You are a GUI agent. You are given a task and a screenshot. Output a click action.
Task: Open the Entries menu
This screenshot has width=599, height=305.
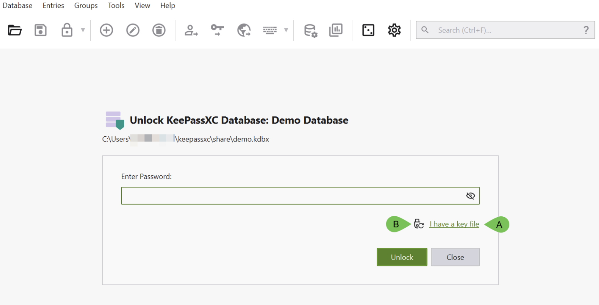pyautogui.click(x=53, y=5)
